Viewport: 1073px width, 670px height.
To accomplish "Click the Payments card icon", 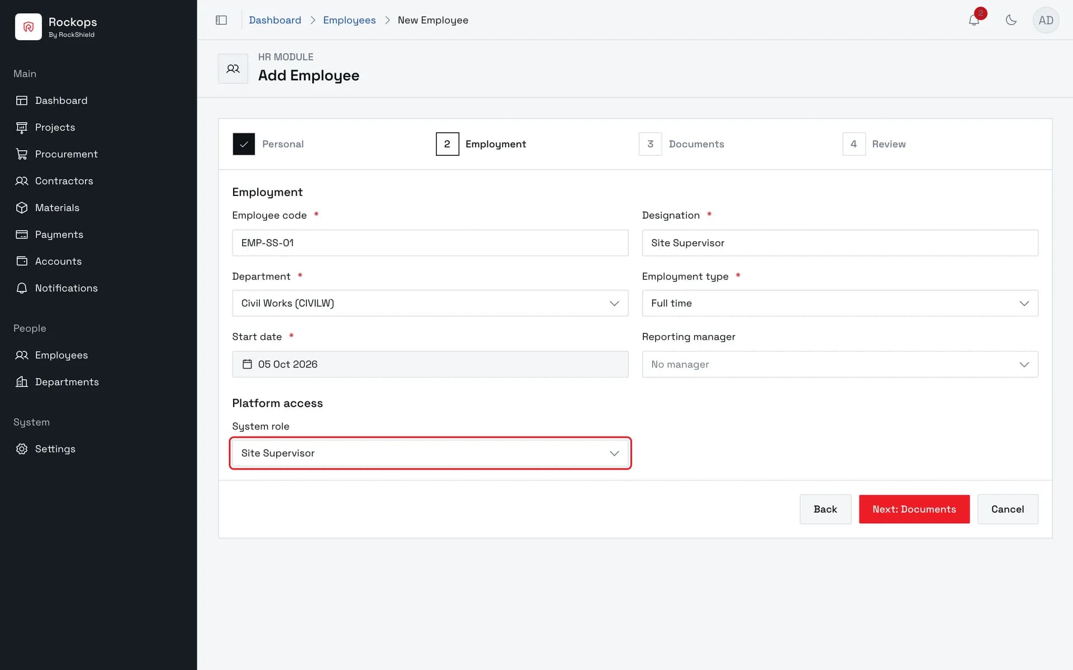I will coord(22,234).
